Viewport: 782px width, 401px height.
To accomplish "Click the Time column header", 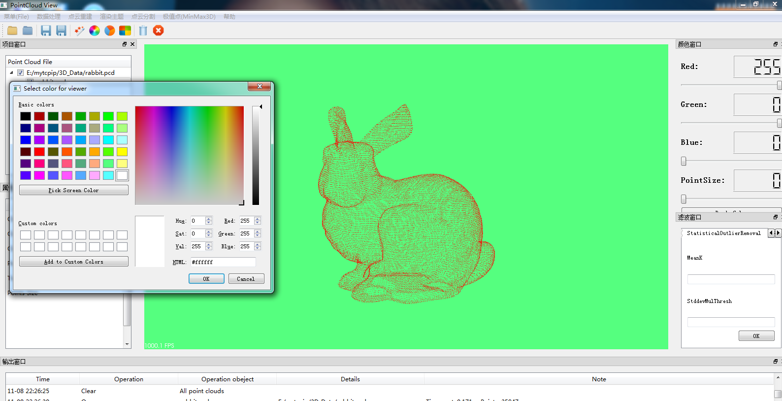I will click(x=43, y=379).
